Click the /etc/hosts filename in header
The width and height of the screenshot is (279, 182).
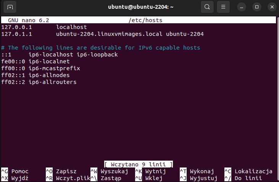(145, 20)
